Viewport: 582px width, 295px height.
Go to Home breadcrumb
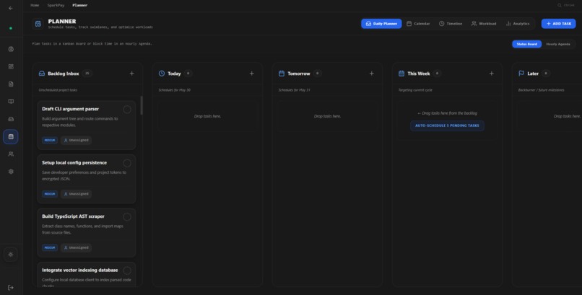click(35, 5)
